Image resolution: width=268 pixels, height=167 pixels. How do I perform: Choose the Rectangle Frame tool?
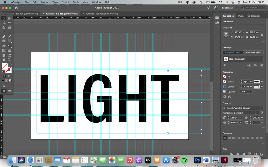click(x=4, y=41)
